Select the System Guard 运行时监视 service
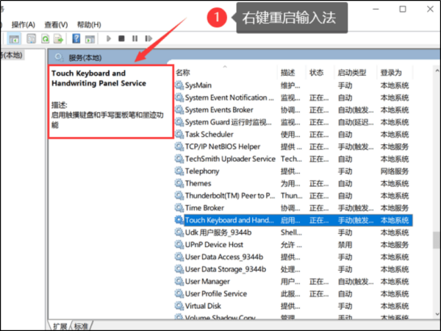The height and width of the screenshot is (331, 441). coord(293,122)
